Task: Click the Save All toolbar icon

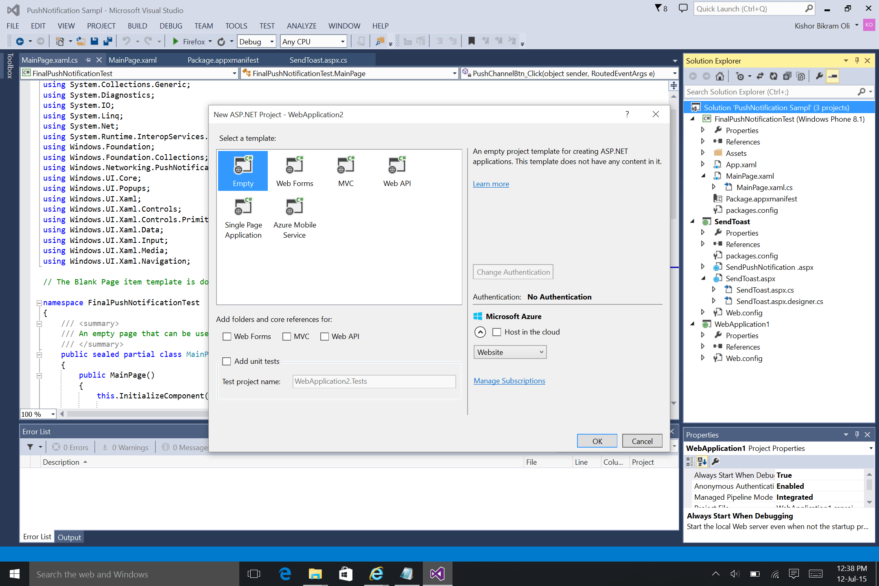Action: coord(108,42)
